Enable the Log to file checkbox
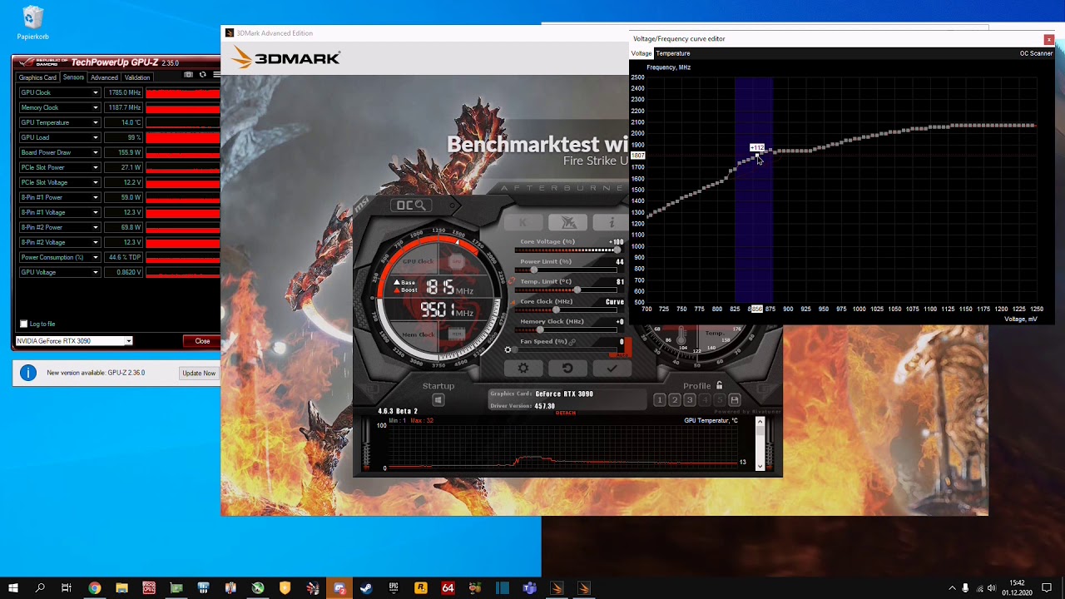Screen dimensions: 1065x599 pyautogui.click(x=23, y=324)
